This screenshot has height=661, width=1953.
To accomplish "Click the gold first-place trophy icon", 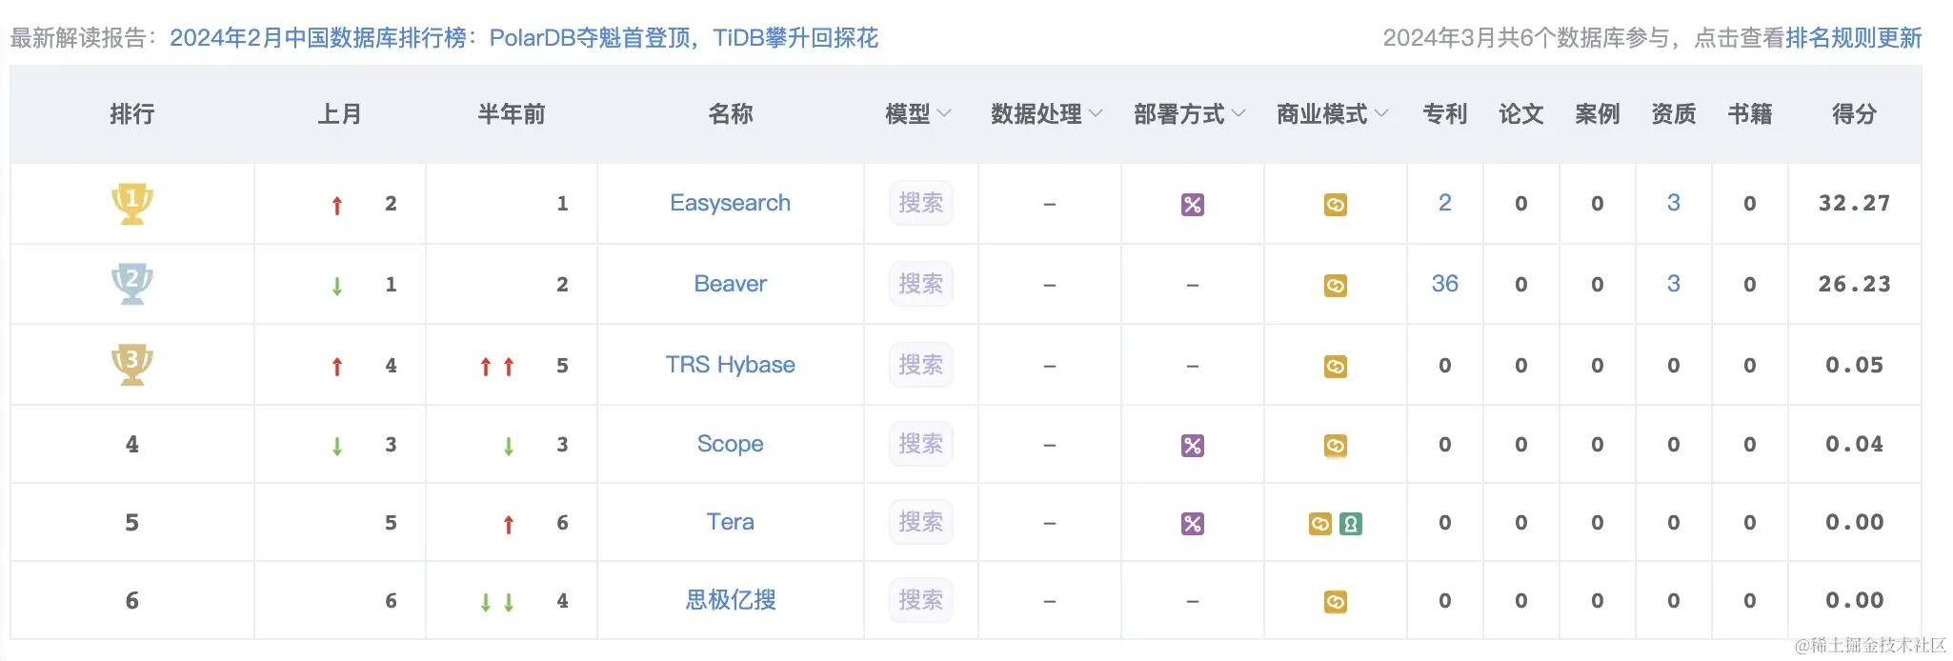I will [132, 203].
